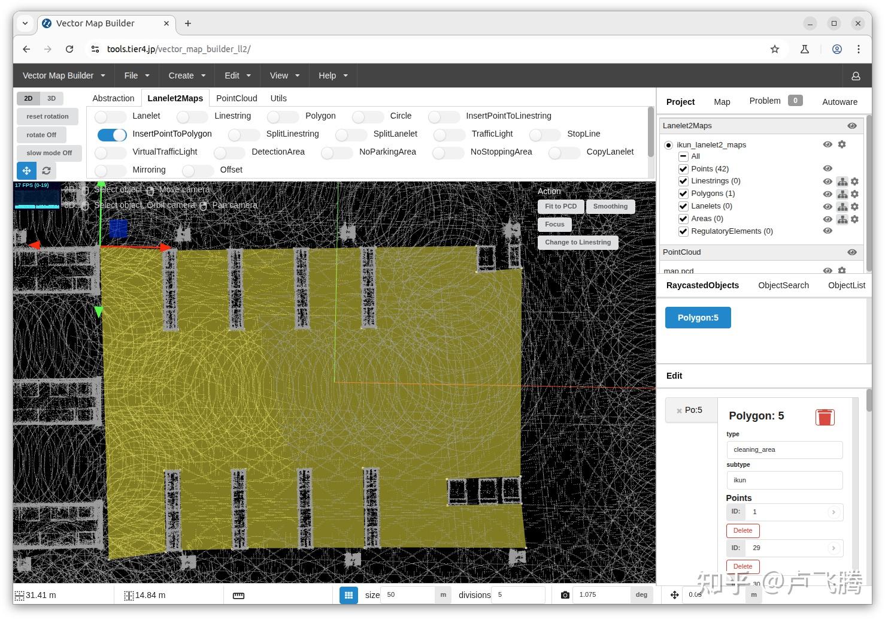
Task: Click the camera icon beside the 1.075 field
Action: (565, 595)
